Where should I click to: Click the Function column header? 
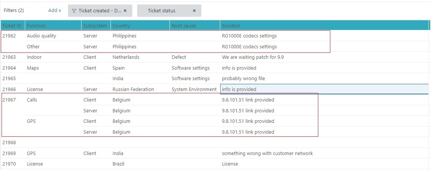point(36,25)
